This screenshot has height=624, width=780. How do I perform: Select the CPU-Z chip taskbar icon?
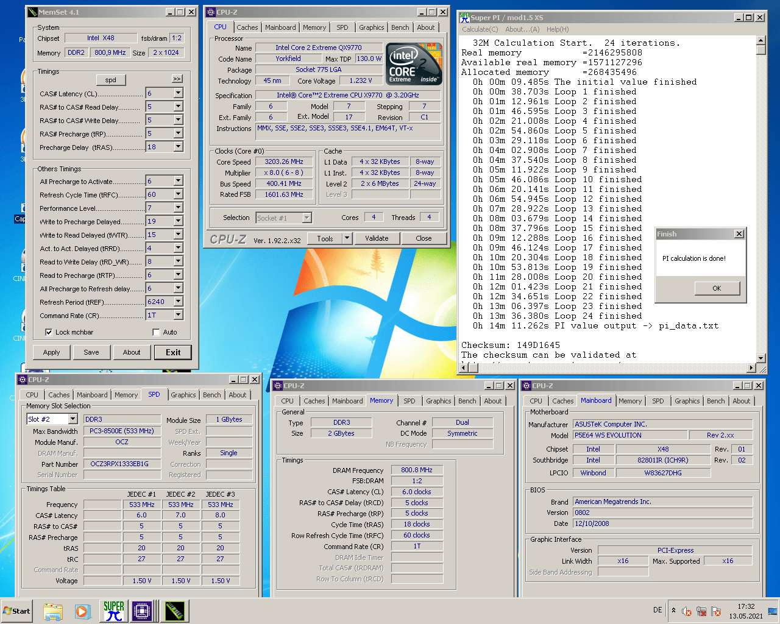coord(143,611)
